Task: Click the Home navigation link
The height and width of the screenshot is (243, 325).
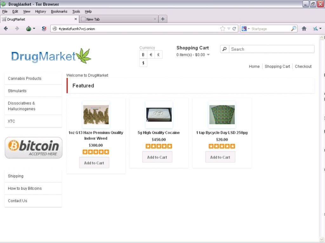Action: click(x=254, y=67)
